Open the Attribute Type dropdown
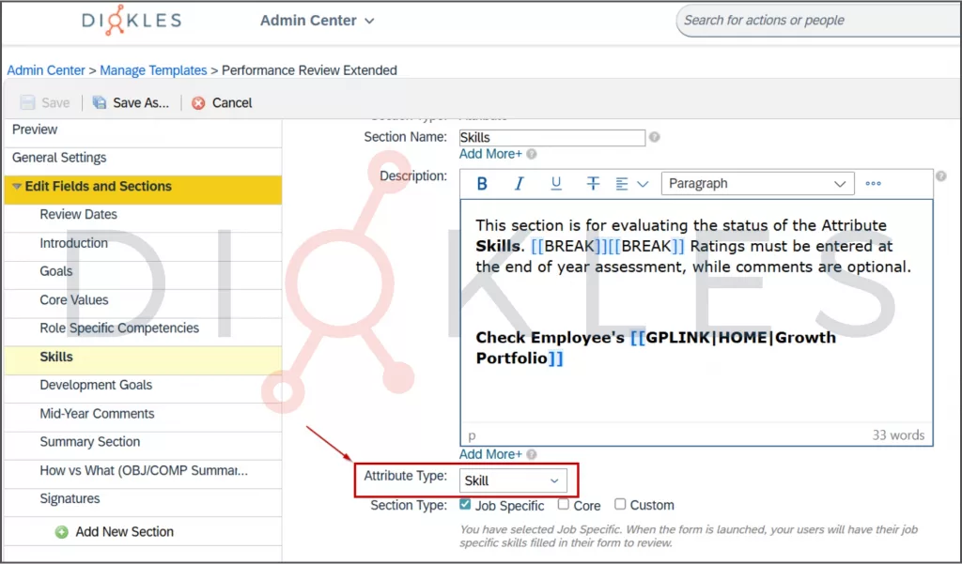Image resolution: width=962 pixels, height=564 pixels. point(513,480)
